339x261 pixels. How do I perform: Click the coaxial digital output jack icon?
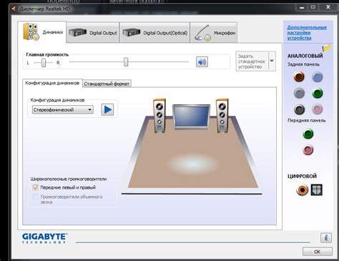click(x=303, y=190)
